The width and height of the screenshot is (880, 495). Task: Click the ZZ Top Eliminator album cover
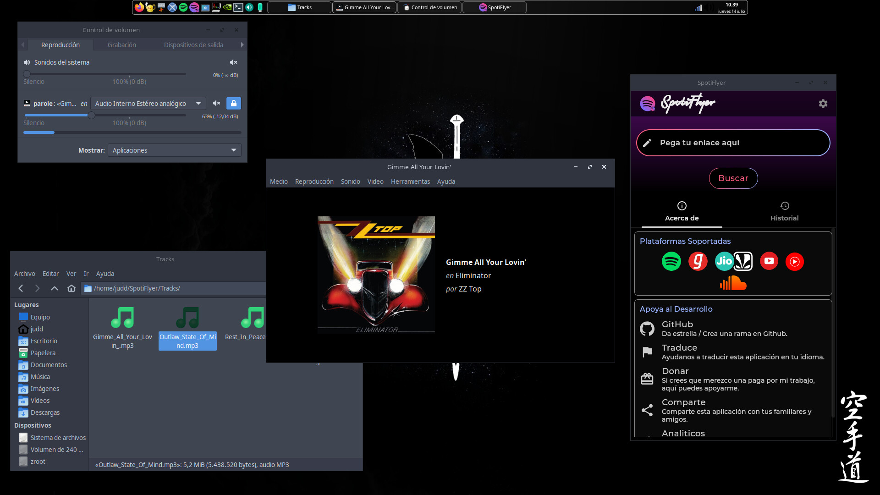click(x=376, y=274)
